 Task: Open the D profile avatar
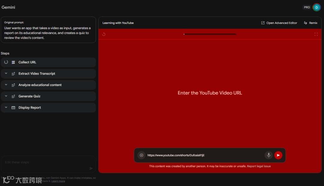(x=316, y=8)
